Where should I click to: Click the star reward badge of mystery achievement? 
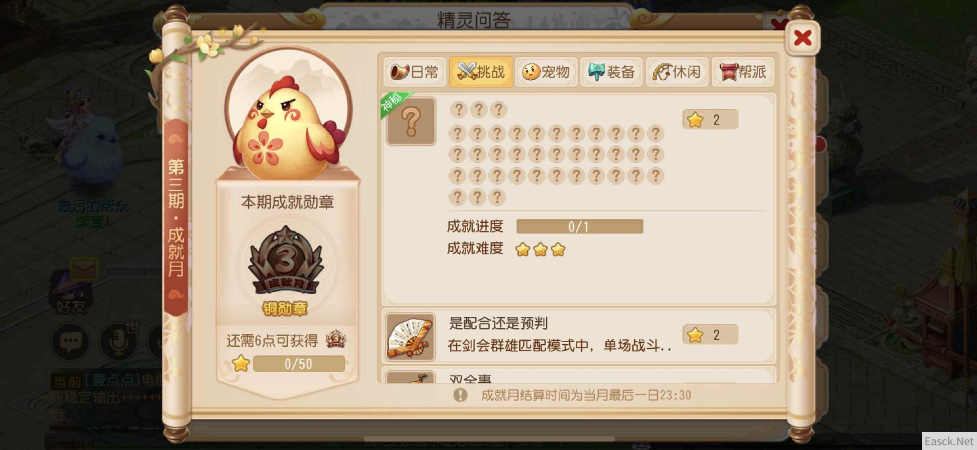710,120
